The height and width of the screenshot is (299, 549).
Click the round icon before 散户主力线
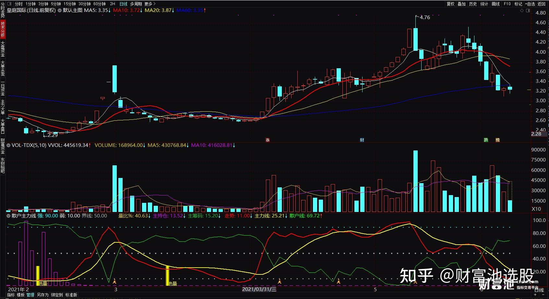[8, 216]
